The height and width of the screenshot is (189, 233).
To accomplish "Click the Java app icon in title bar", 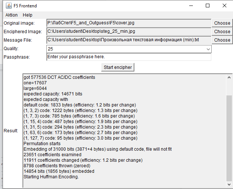I will pyautogui.click(x=9, y=6).
